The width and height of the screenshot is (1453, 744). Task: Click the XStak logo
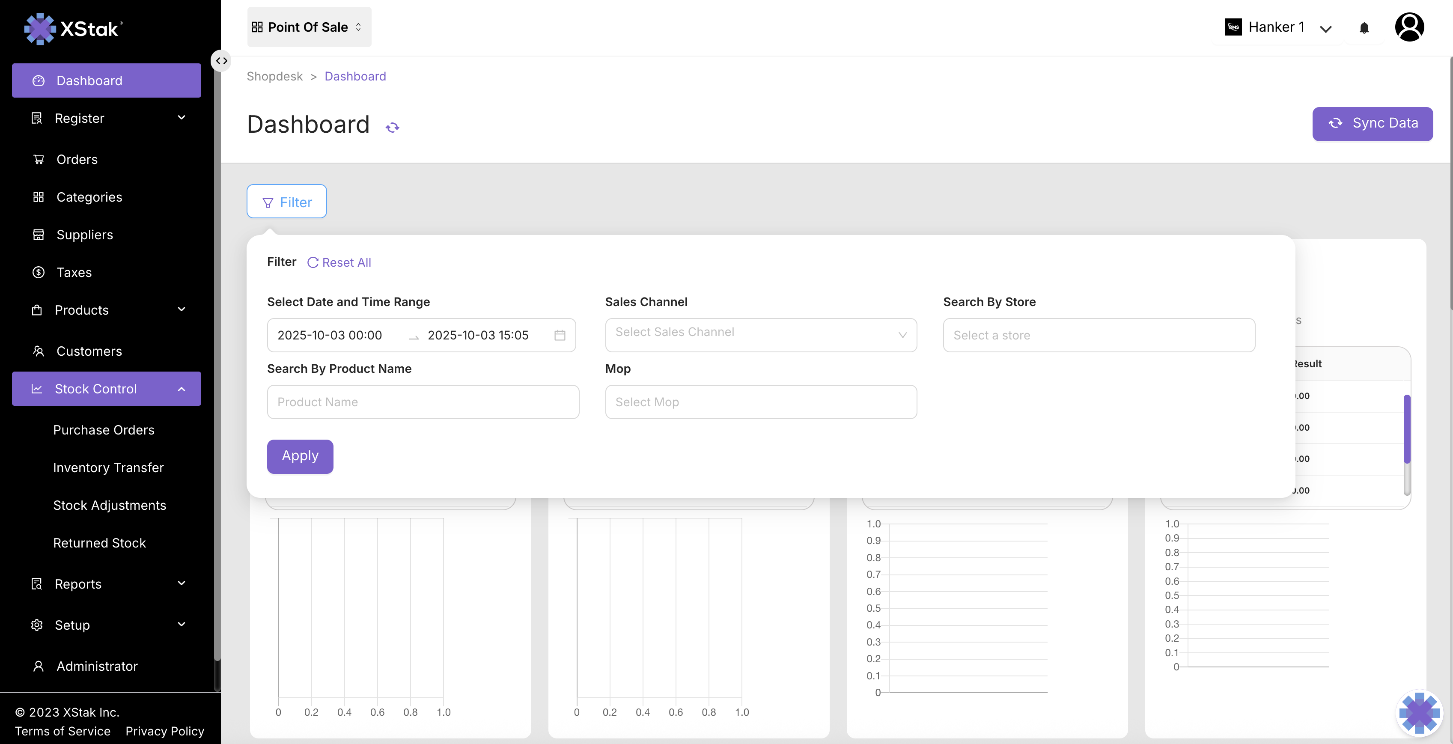[73, 28]
